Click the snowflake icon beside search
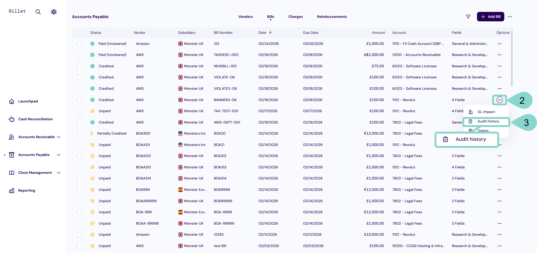Screen dimensions: 537x253 (54, 12)
